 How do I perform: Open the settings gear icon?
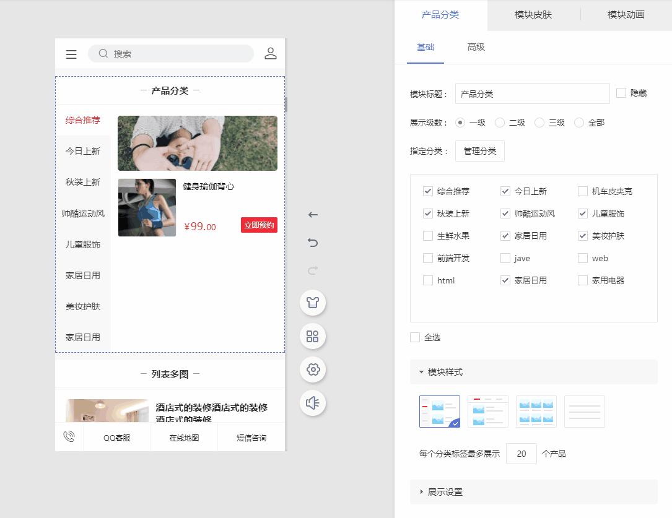(x=313, y=369)
